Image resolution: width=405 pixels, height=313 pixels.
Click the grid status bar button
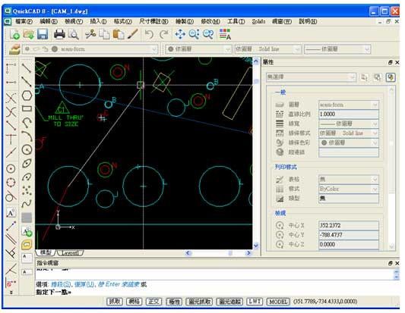tap(134, 302)
